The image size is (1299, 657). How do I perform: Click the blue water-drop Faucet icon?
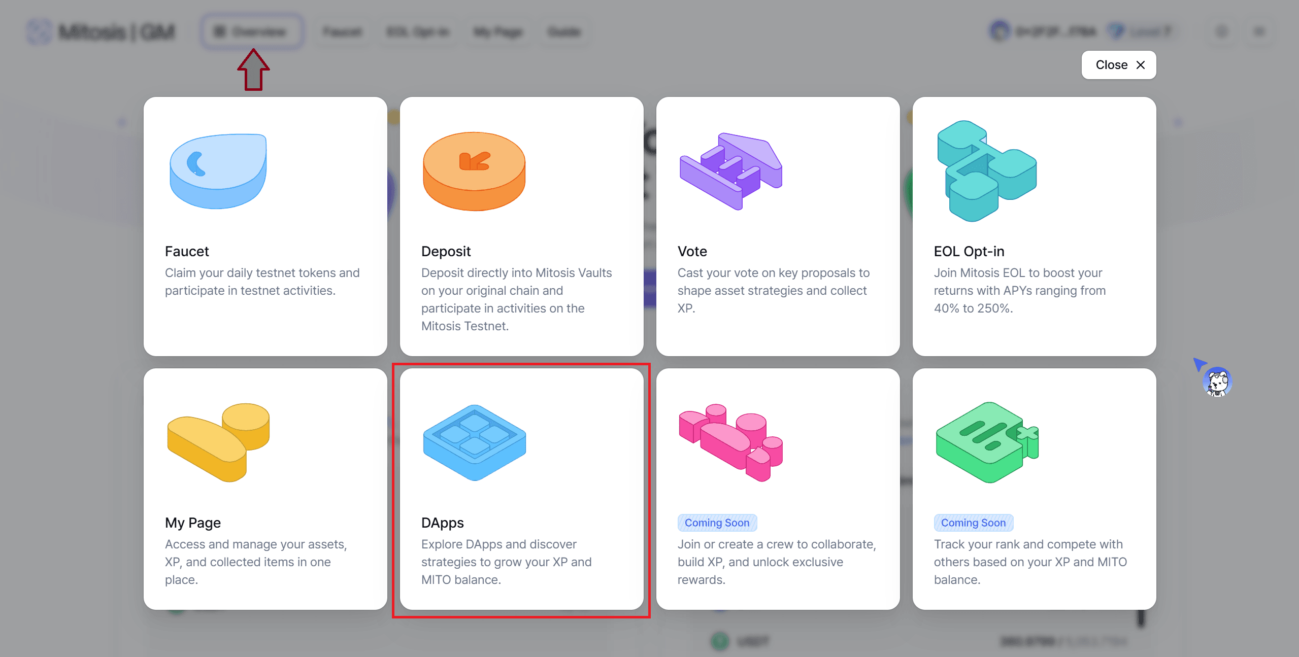pyautogui.click(x=218, y=171)
